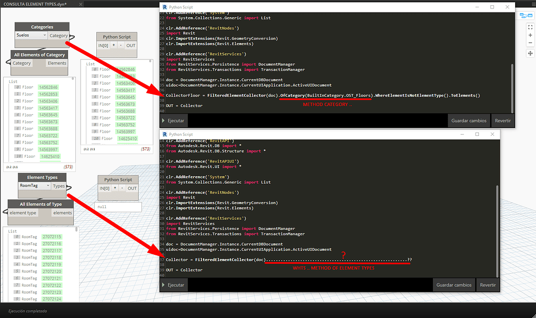Click the Python logo in the script editor titlebar
This screenshot has width=536, height=318.
(x=164, y=8)
